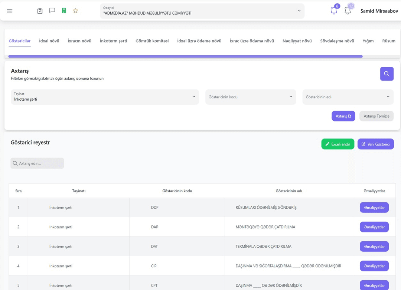This screenshot has height=290, width=401.
Task: Expand the Göstəricinin adı dropdown
Action: (348, 97)
